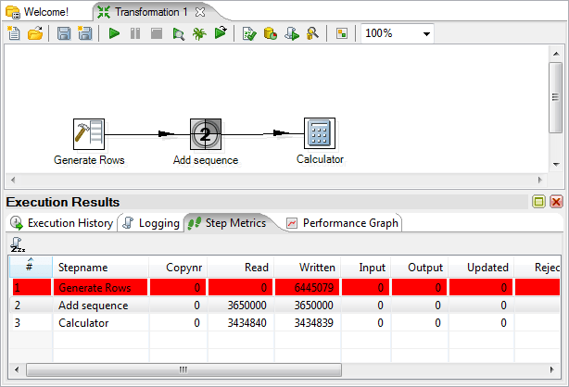Screen dimensions: 569x387
Task: Select the Calculator row in the metrics table
Action: pos(82,323)
